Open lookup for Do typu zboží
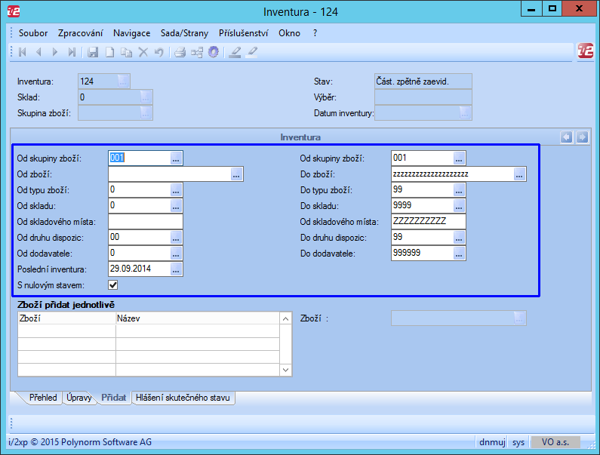Screen dimensions: 600x455 point(459,190)
